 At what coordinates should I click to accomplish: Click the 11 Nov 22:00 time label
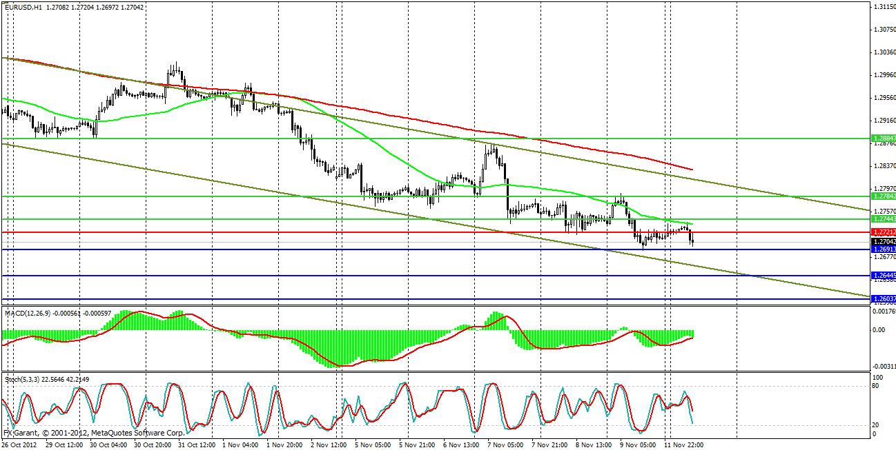683,445
